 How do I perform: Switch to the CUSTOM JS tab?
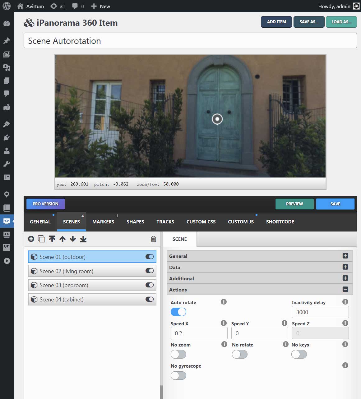[x=241, y=222]
